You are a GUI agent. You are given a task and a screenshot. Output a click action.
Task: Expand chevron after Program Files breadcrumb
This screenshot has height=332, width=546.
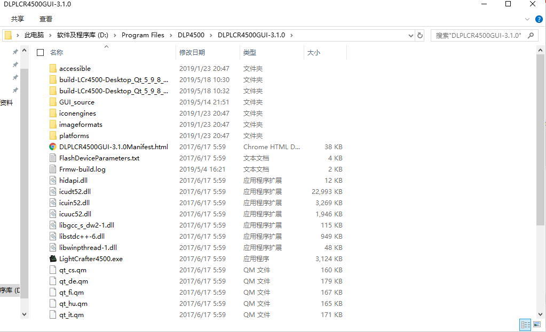coord(171,36)
